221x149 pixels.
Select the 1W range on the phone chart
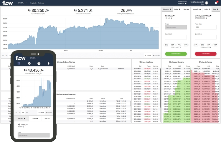[x=19, y=113]
